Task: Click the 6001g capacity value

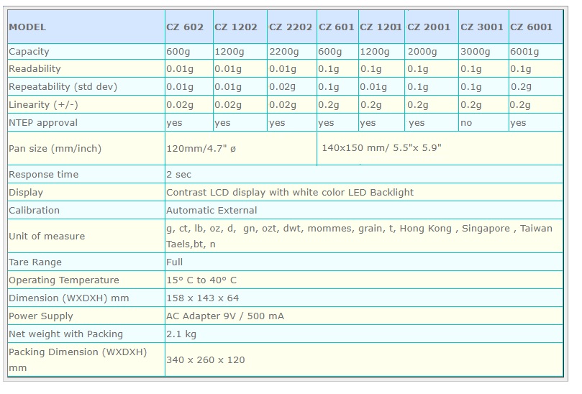Action: pos(524,52)
